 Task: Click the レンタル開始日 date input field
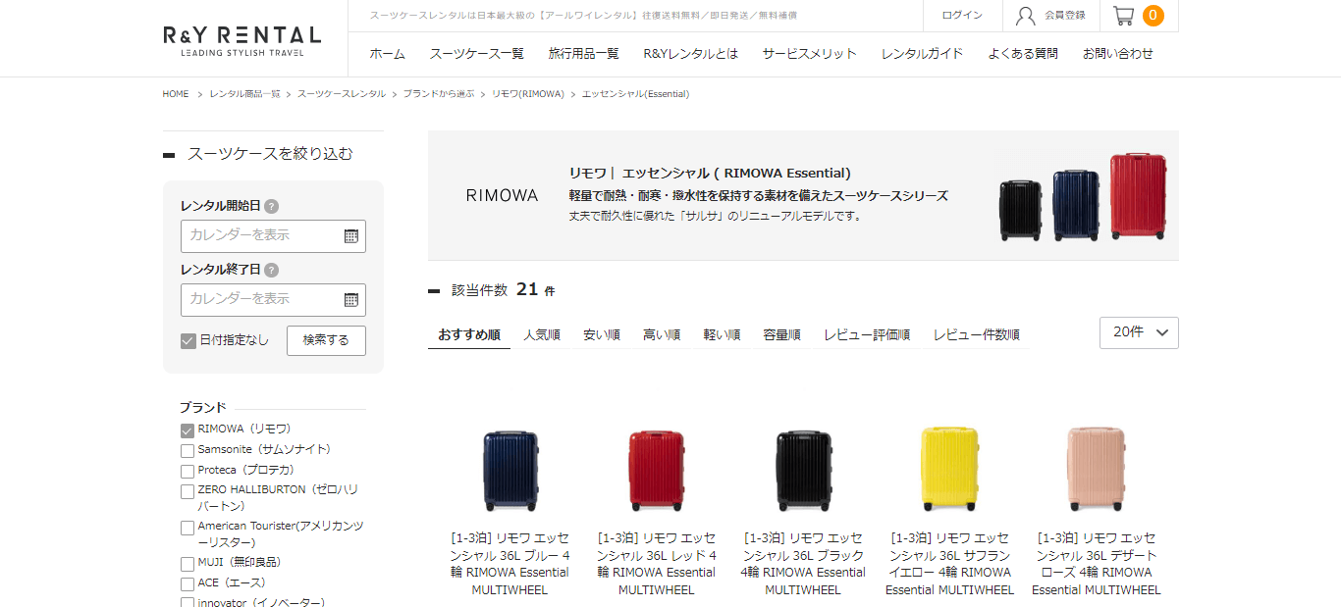[273, 236]
